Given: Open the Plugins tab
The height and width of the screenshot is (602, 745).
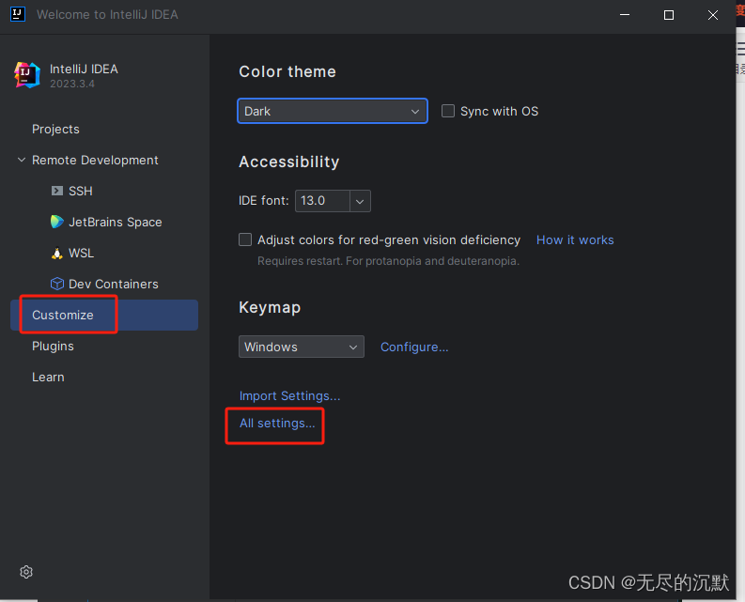Looking at the screenshot, I should click(x=53, y=347).
